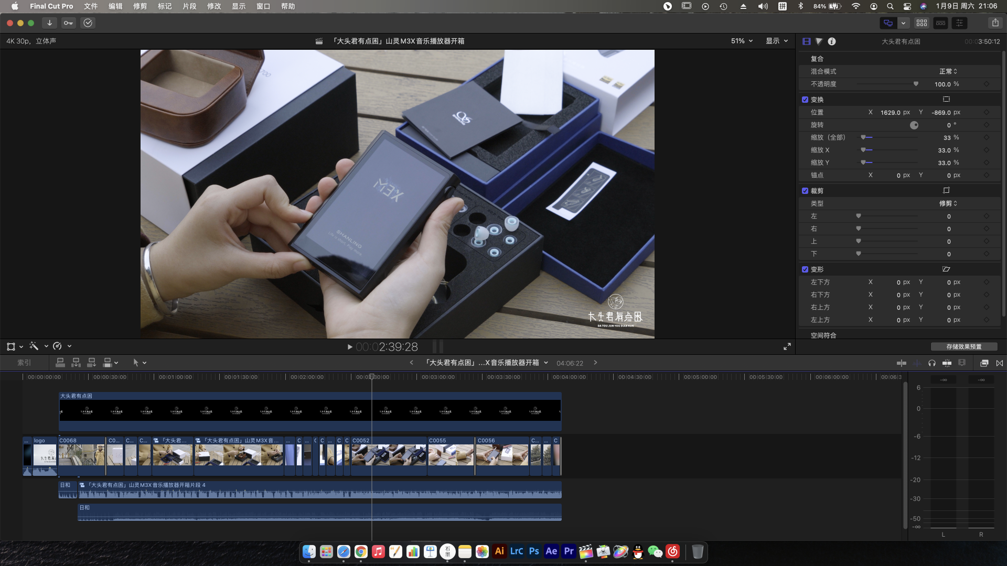Open the 窗口 menu
Viewport: 1007px width, 566px height.
[x=263, y=6]
